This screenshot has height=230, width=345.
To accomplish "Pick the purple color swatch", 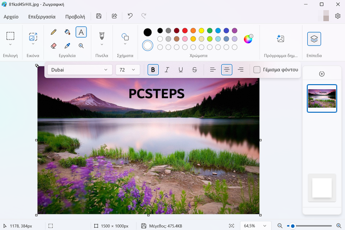I will tap(235, 31).
